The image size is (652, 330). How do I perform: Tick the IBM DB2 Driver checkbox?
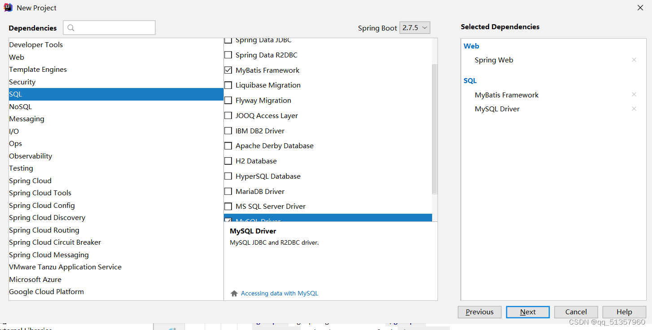click(x=228, y=131)
